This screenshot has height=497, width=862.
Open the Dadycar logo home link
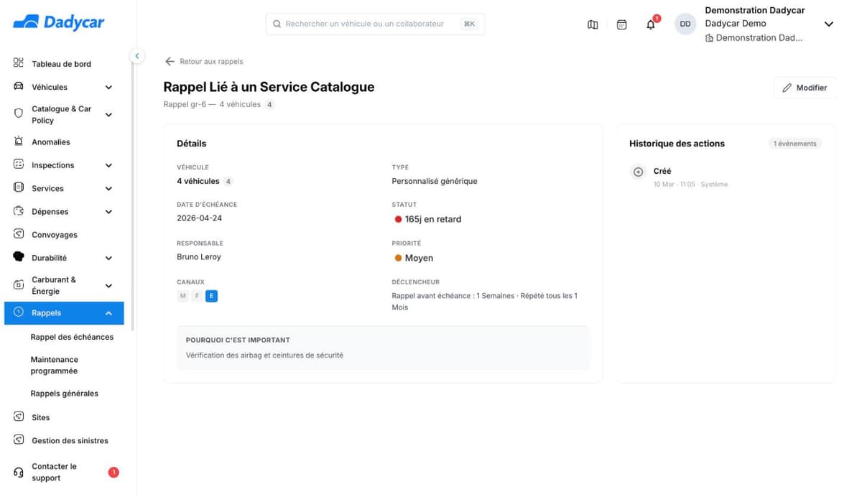[x=59, y=22]
